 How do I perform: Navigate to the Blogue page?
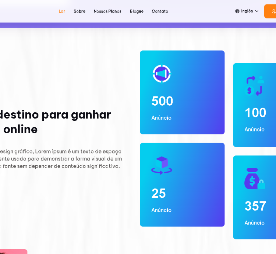pos(137,11)
